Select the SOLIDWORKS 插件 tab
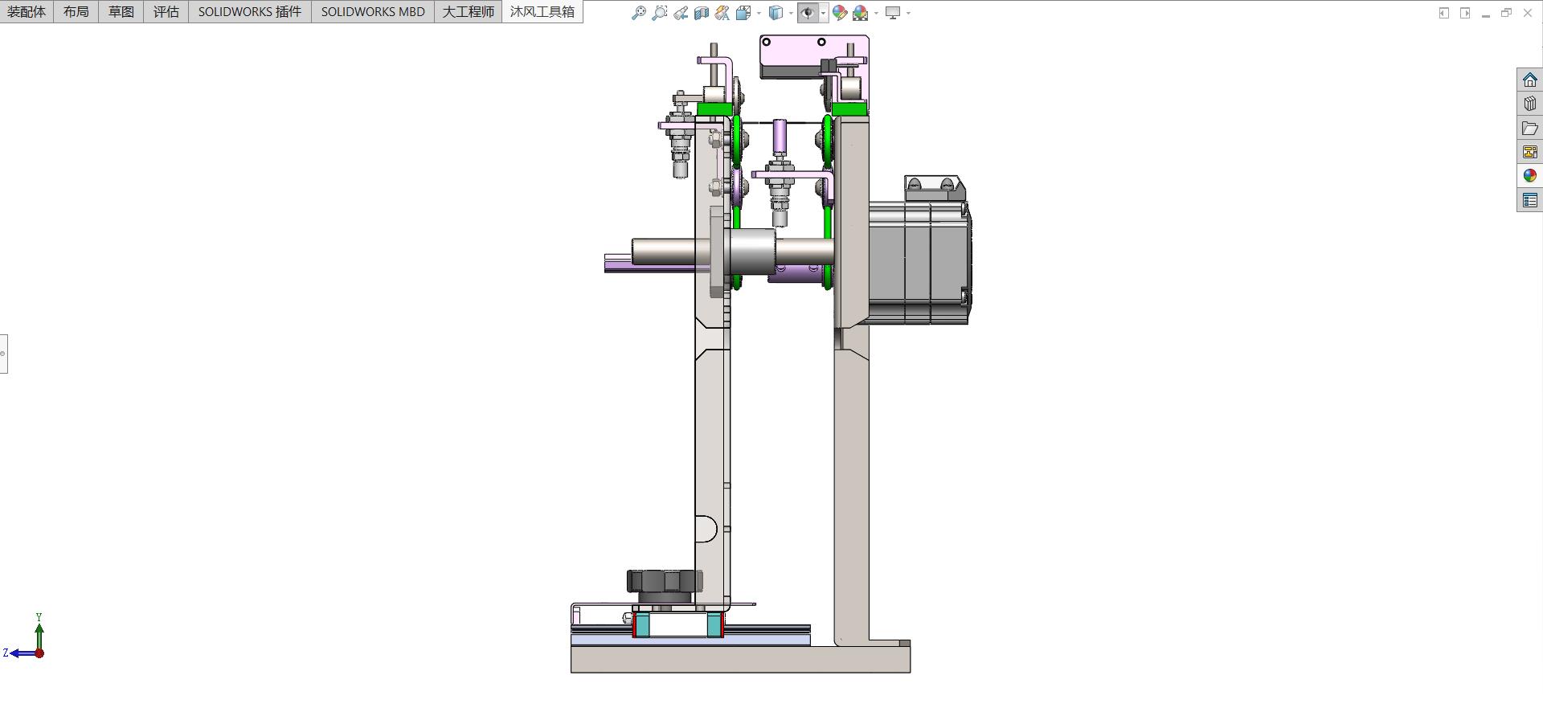Screen dimensions: 1543x708 pyautogui.click(x=250, y=11)
